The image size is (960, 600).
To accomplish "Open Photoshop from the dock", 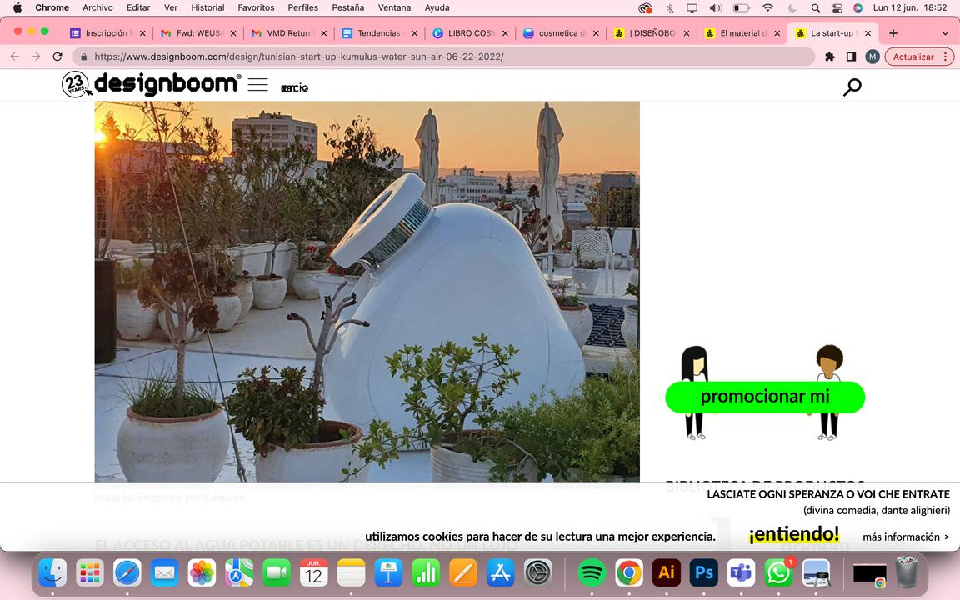I will 703,573.
